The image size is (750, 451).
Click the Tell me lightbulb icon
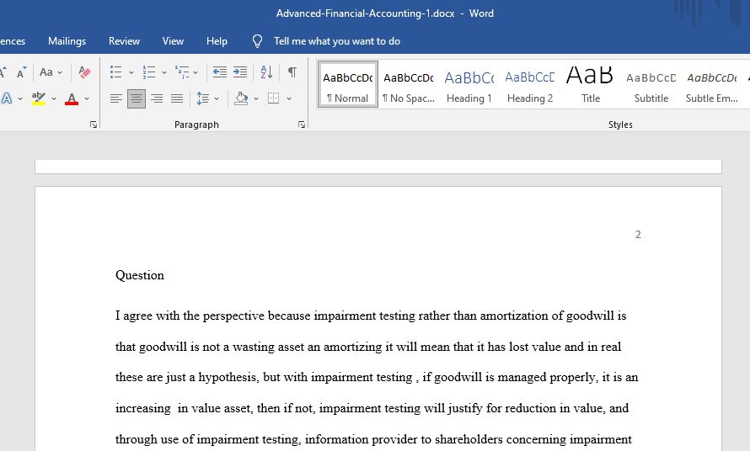(257, 41)
